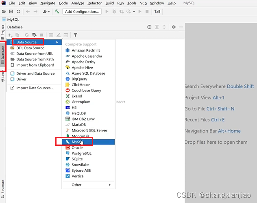
Task: Pick MySQL from the data source list
Action: 88,142
